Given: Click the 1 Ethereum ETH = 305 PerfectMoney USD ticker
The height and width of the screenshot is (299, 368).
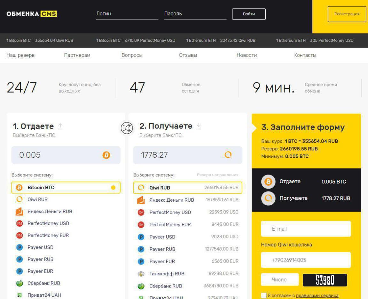Looking at the screenshot, I should [315, 41].
